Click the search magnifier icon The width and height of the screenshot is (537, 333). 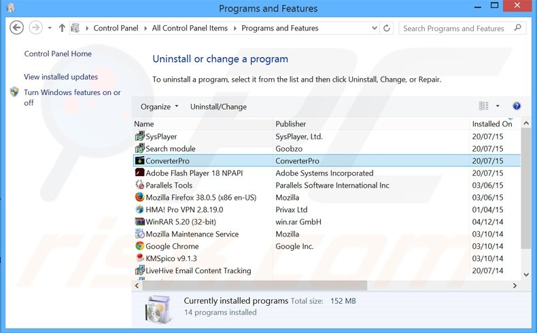pos(517,28)
